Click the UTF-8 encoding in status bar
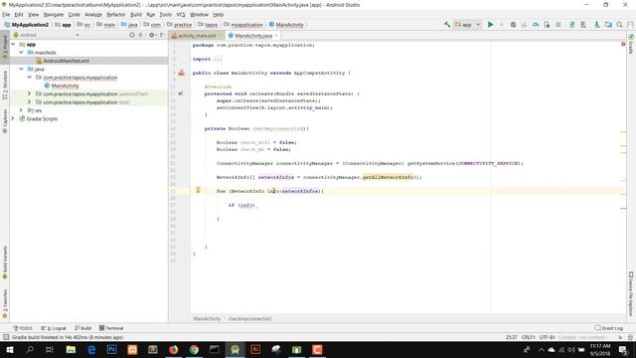This screenshot has height=358, width=636. pyautogui.click(x=547, y=337)
